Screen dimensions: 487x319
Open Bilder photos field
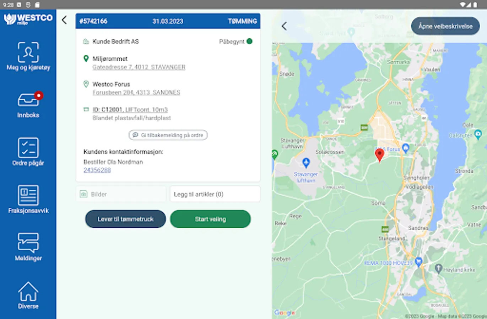(121, 194)
